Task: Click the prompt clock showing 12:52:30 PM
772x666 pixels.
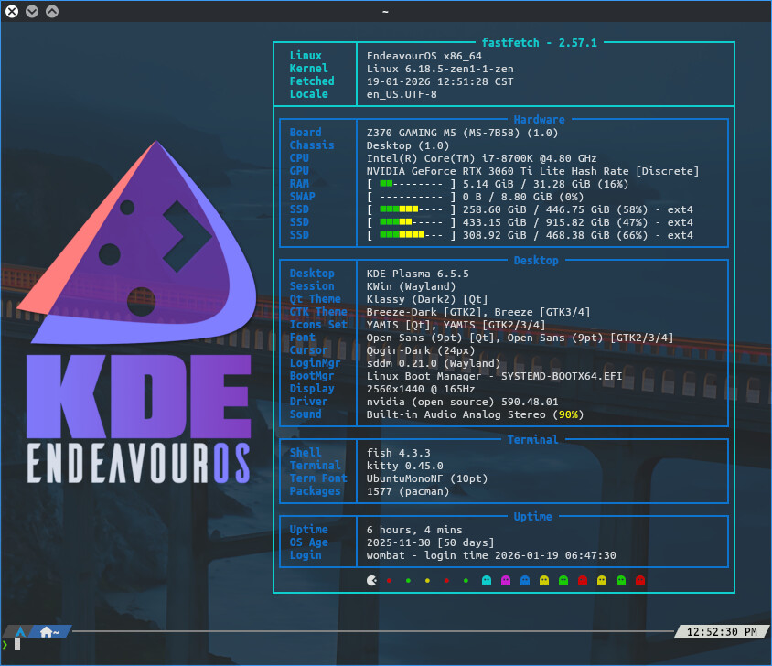Action: click(x=721, y=631)
